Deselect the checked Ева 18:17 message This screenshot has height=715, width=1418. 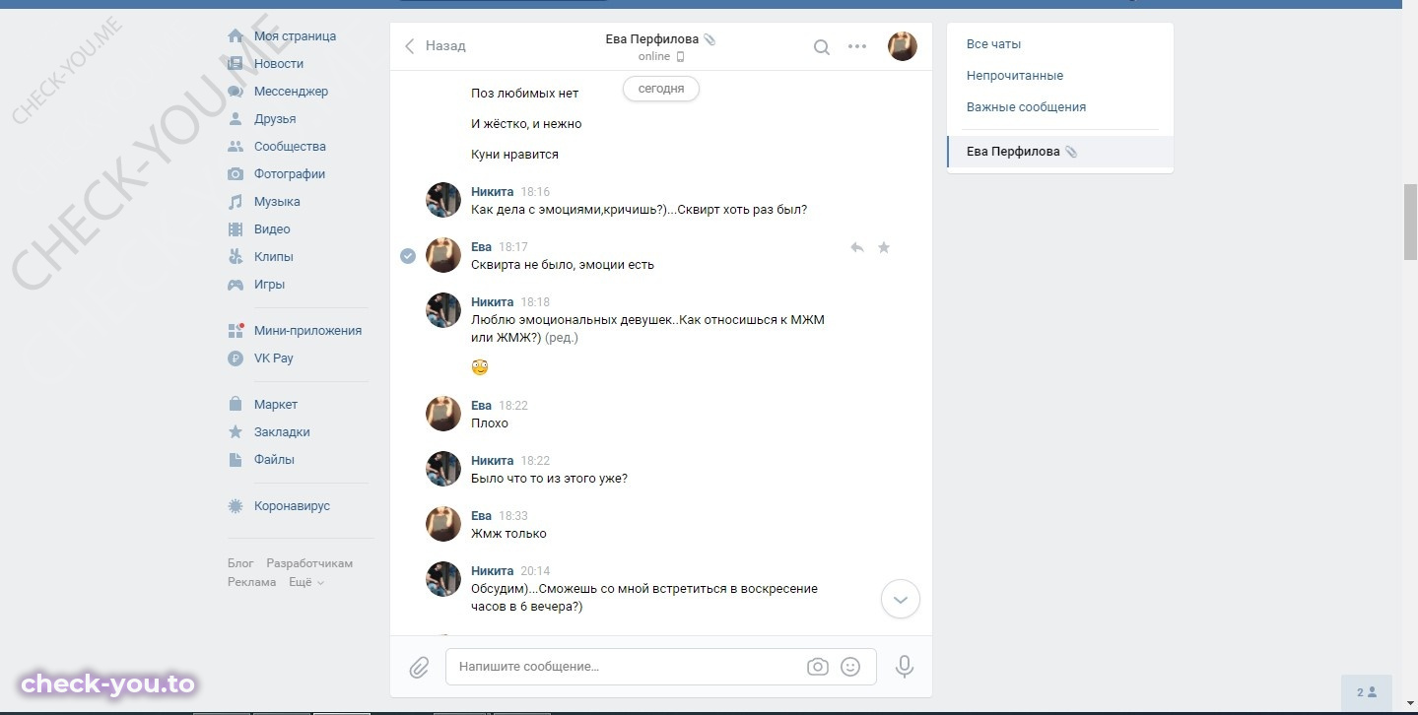click(408, 256)
